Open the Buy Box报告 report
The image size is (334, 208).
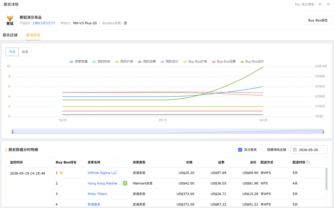pyautogui.click(x=318, y=20)
